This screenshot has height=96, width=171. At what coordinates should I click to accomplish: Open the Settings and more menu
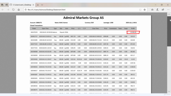(168, 10)
